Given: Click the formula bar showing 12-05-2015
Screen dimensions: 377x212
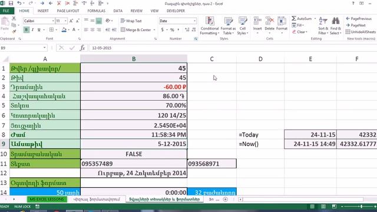Looking at the screenshot, I should [x=232, y=48].
